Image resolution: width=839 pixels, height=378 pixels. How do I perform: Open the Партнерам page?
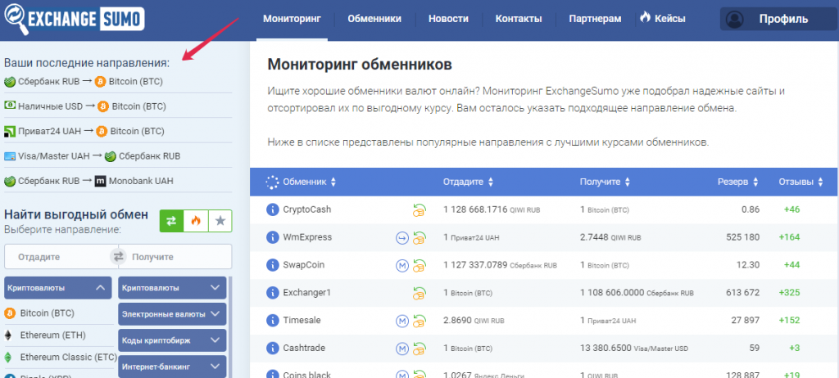595,19
